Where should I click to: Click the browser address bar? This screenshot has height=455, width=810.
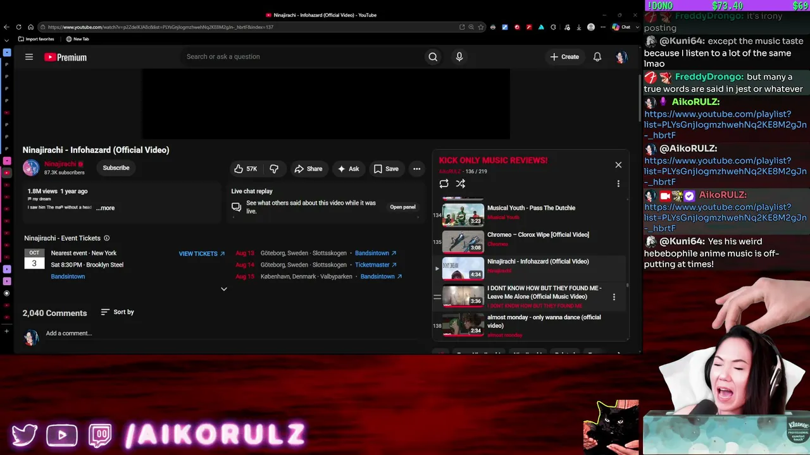(252, 27)
